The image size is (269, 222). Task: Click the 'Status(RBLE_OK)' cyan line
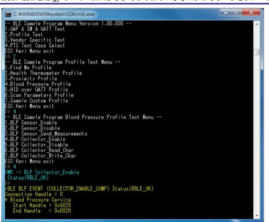click(28, 178)
